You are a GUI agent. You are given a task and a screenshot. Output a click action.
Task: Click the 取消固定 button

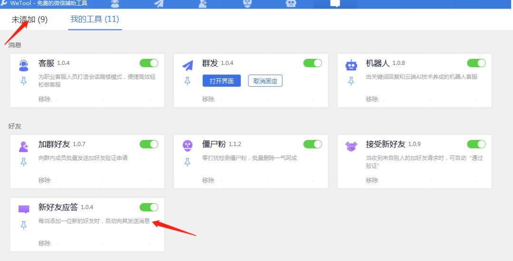click(x=266, y=81)
